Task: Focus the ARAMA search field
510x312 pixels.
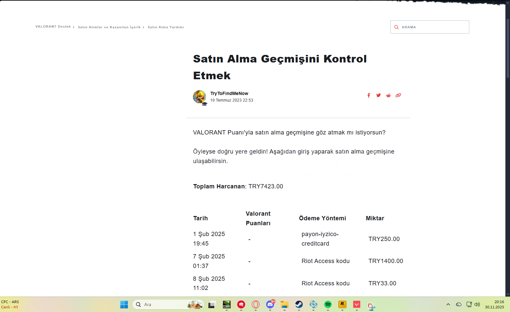Action: point(434,27)
